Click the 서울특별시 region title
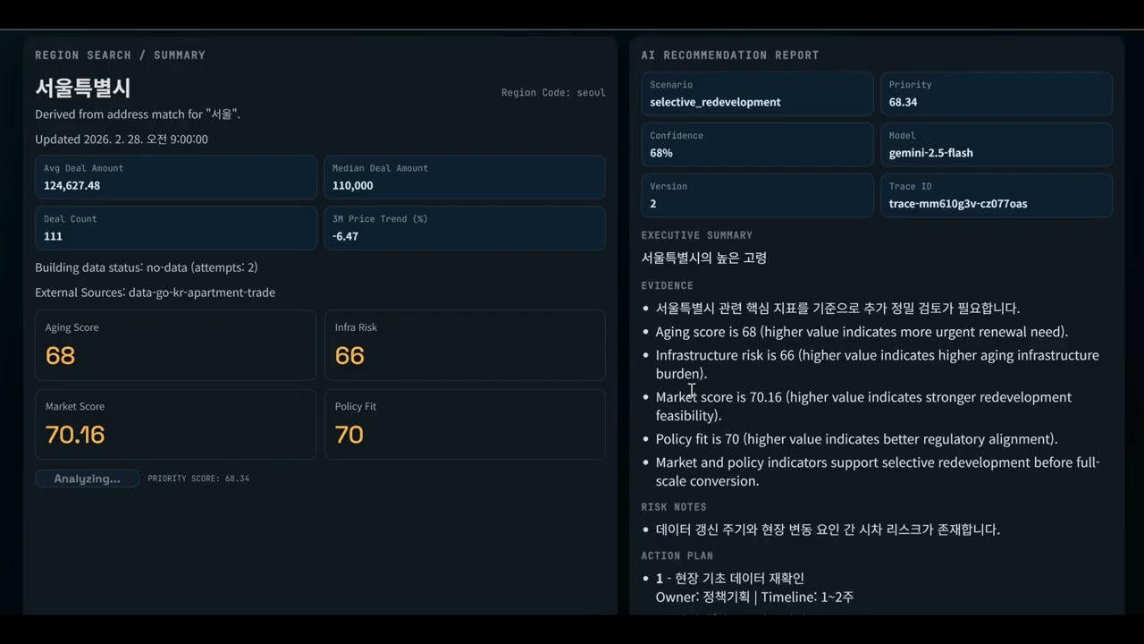This screenshot has width=1144, height=644. click(x=83, y=88)
